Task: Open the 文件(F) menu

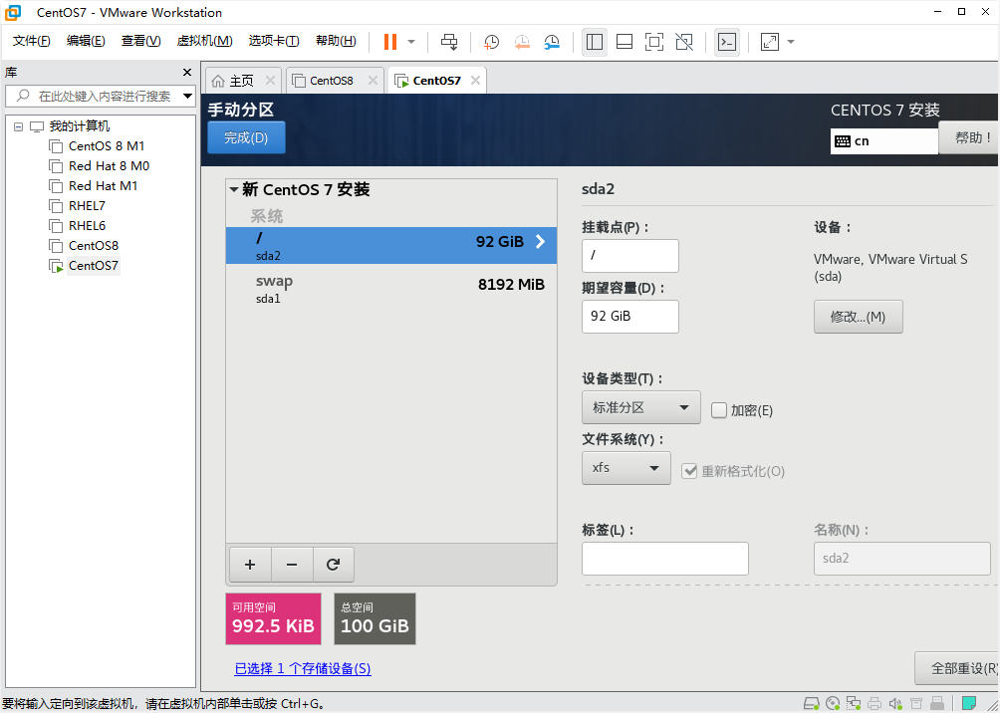Action: (x=31, y=41)
